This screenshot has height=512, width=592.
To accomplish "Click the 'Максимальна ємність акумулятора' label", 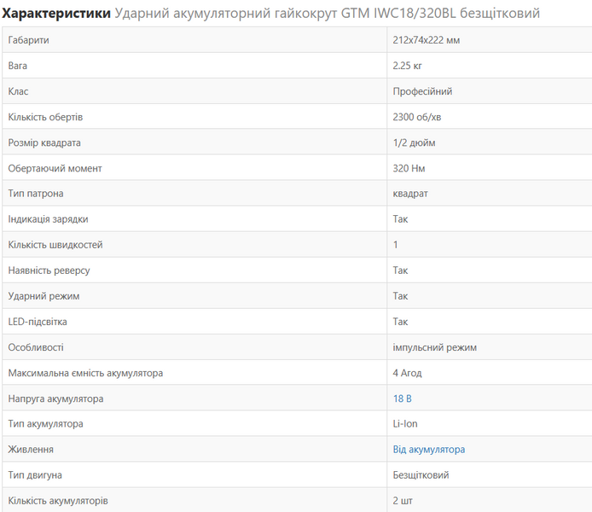I will pyautogui.click(x=85, y=373).
